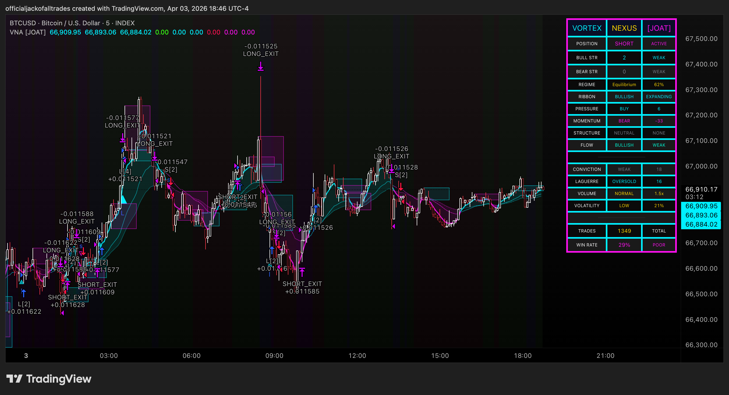Click the 29% win rate value

point(624,245)
